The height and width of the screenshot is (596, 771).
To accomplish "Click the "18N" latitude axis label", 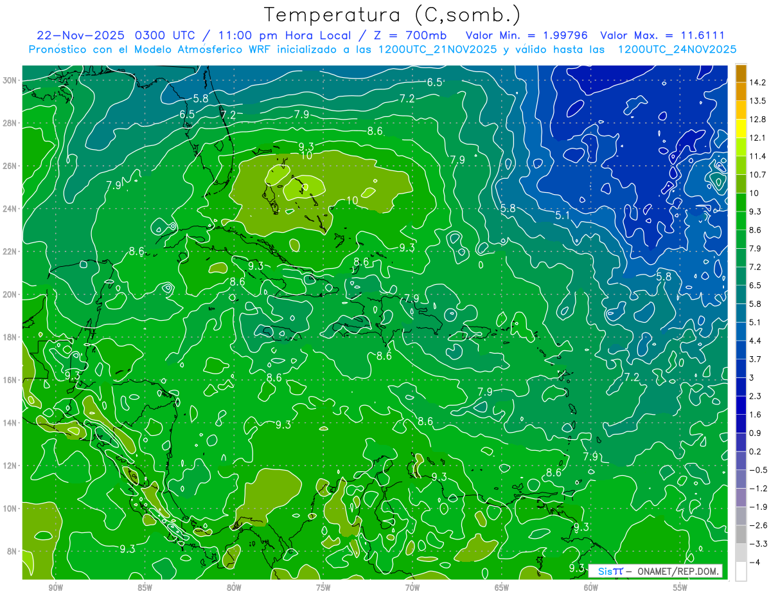I will pos(9,337).
